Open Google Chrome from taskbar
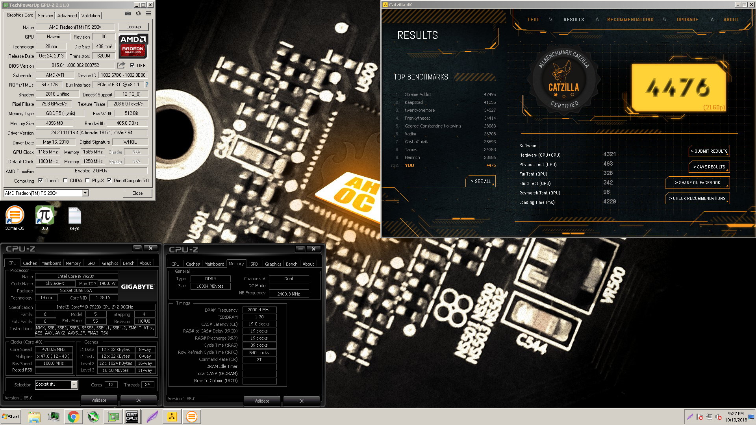Viewport: 756px width, 425px height. 73,417
